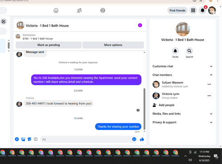This screenshot has height=164, width=222.
Task: Click the large listing photo in side panel
Action: coord(182,29)
